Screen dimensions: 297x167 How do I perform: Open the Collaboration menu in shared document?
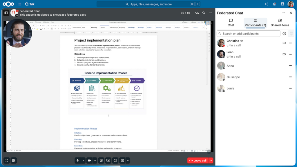tap(46, 22)
